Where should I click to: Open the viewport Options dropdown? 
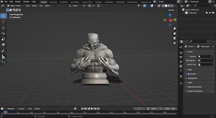pos(172,10)
